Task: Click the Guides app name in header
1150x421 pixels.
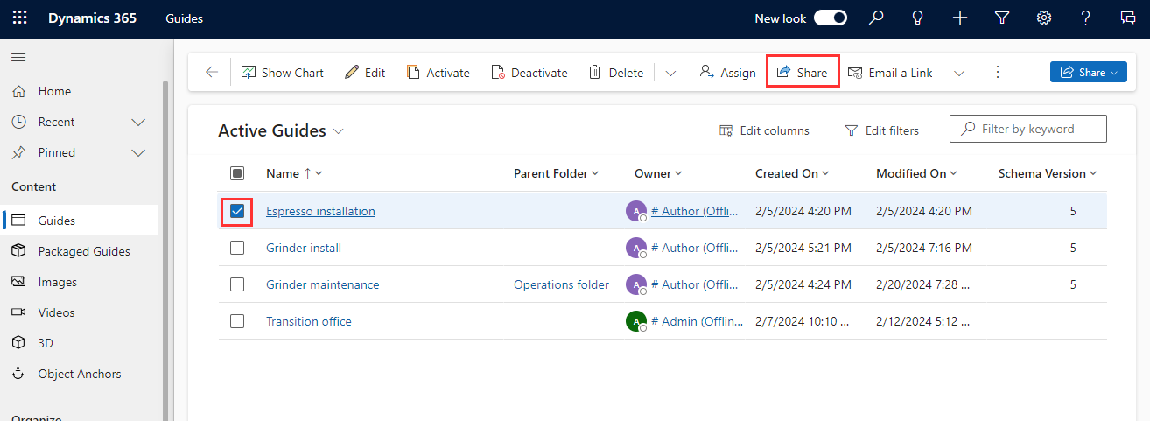Action: click(x=185, y=18)
